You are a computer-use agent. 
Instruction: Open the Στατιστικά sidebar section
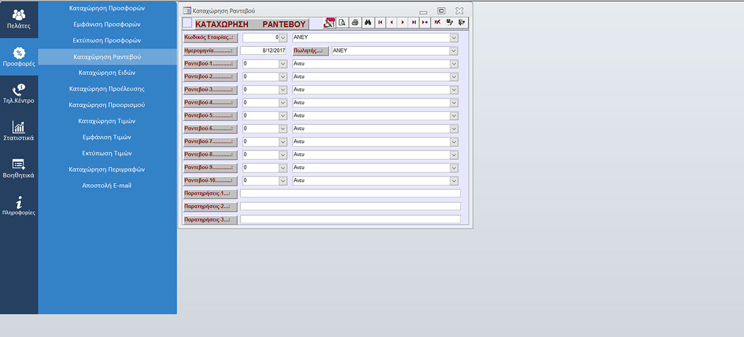19,131
